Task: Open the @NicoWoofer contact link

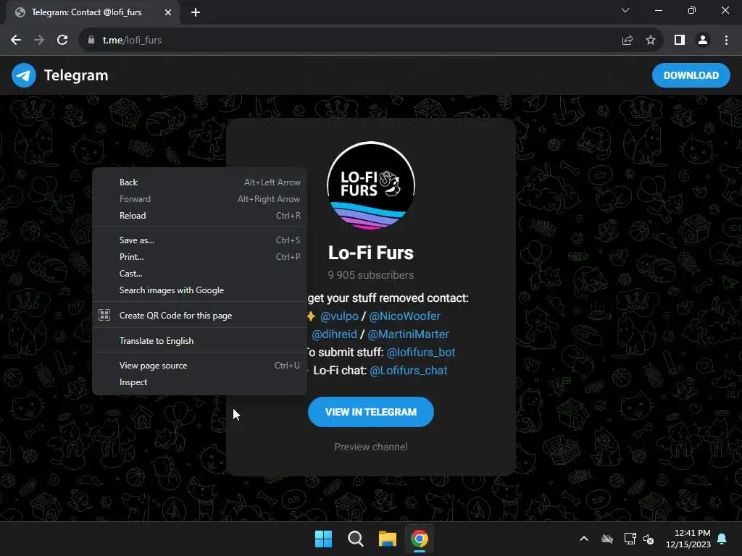Action: click(404, 316)
